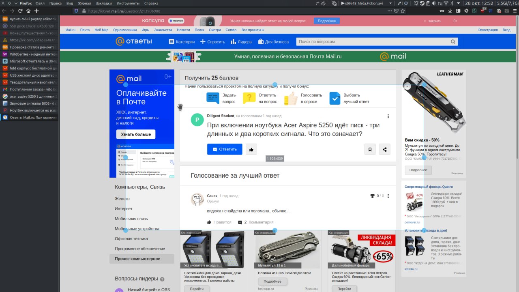The width and height of the screenshot is (519, 292).
Task: Open a new tab with plus icon
Action: [36, 11]
